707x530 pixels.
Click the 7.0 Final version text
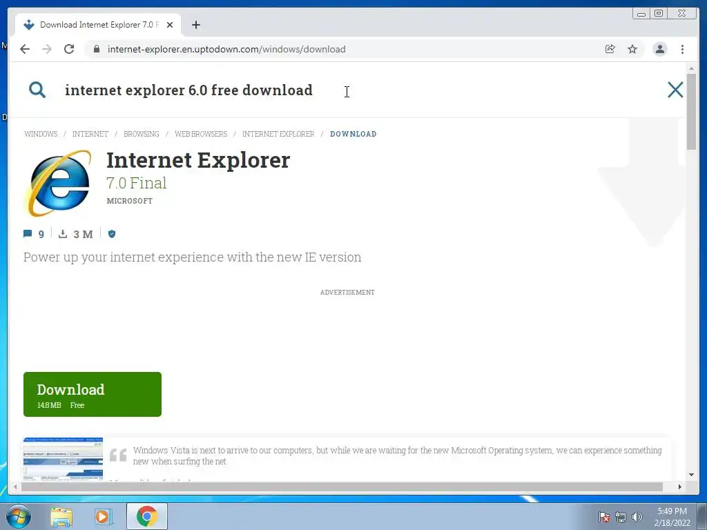coord(136,183)
